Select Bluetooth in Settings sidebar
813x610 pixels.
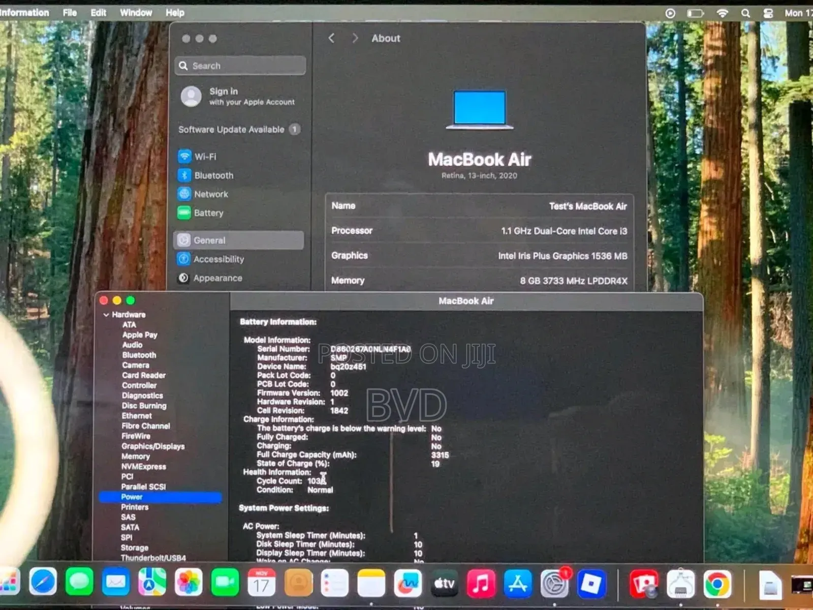[240, 175]
